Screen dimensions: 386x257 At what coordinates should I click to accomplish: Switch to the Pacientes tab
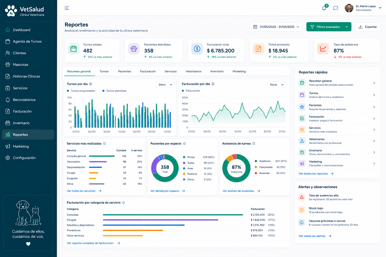pyautogui.click(x=124, y=72)
